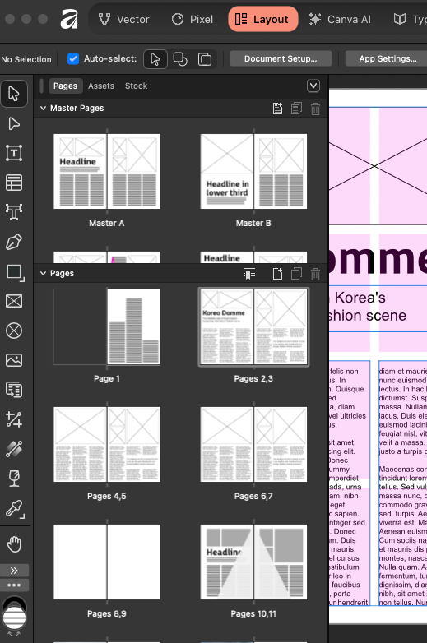Select the Pages 6,7 spread thumbnail
Viewport: 427px width, 643px height.
(x=253, y=445)
